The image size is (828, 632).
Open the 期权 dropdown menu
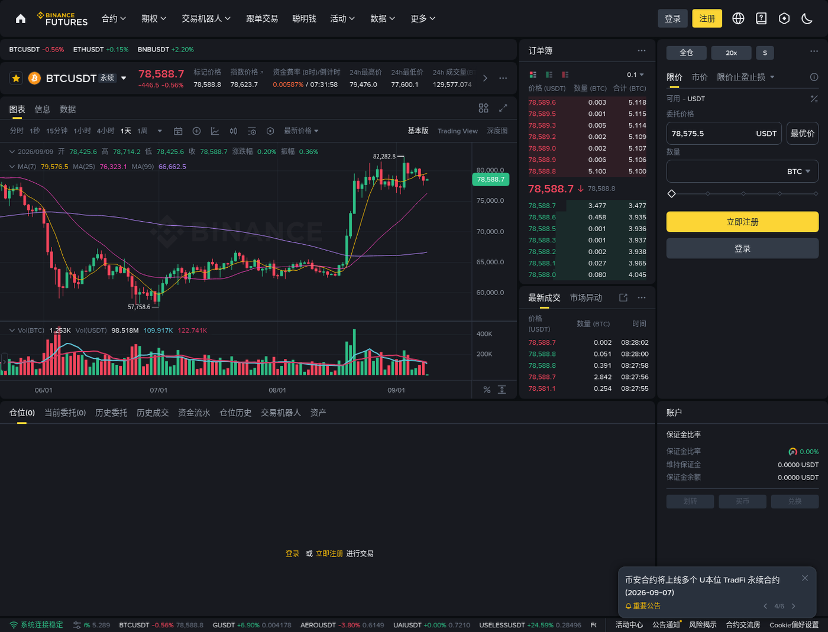[x=154, y=18]
